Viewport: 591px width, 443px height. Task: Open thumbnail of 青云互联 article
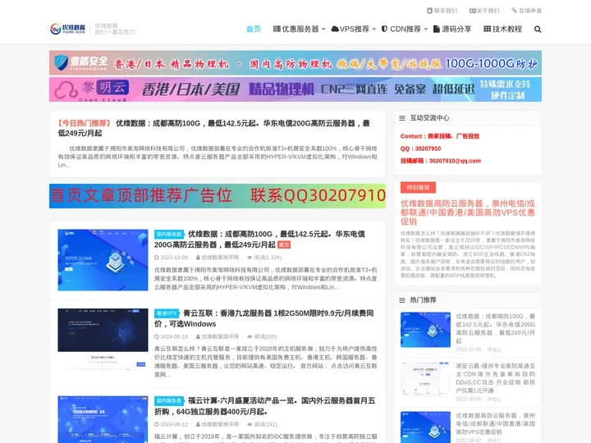[x=103, y=339]
